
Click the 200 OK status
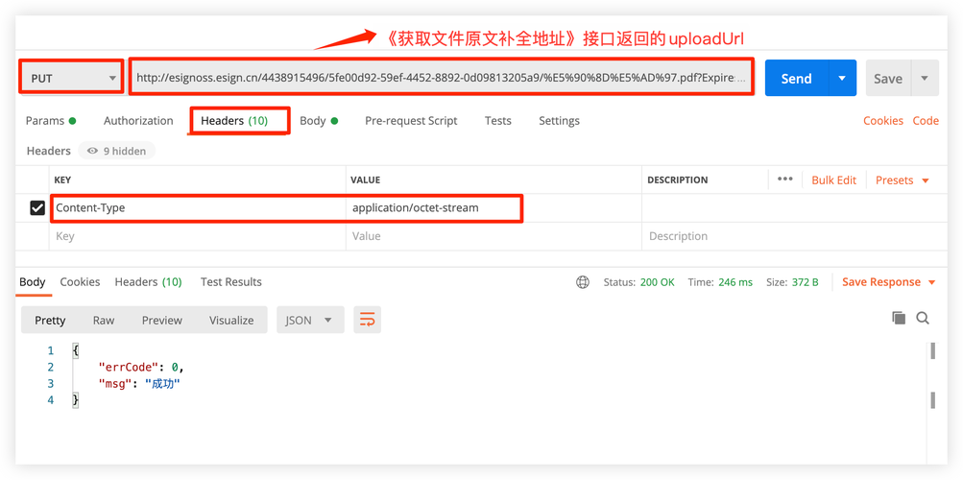click(657, 282)
